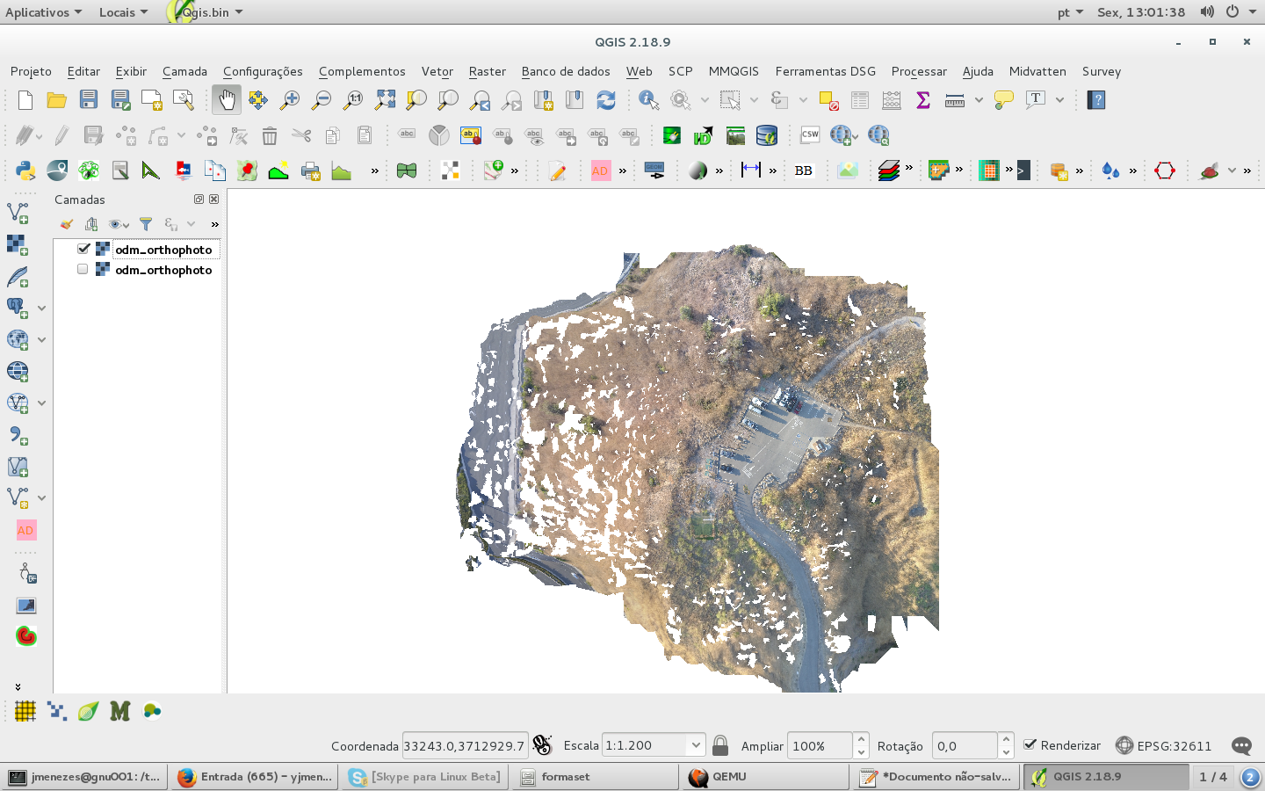The image size is (1265, 791).
Task: Disable the Renderizar option in status bar
Action: 1028,745
